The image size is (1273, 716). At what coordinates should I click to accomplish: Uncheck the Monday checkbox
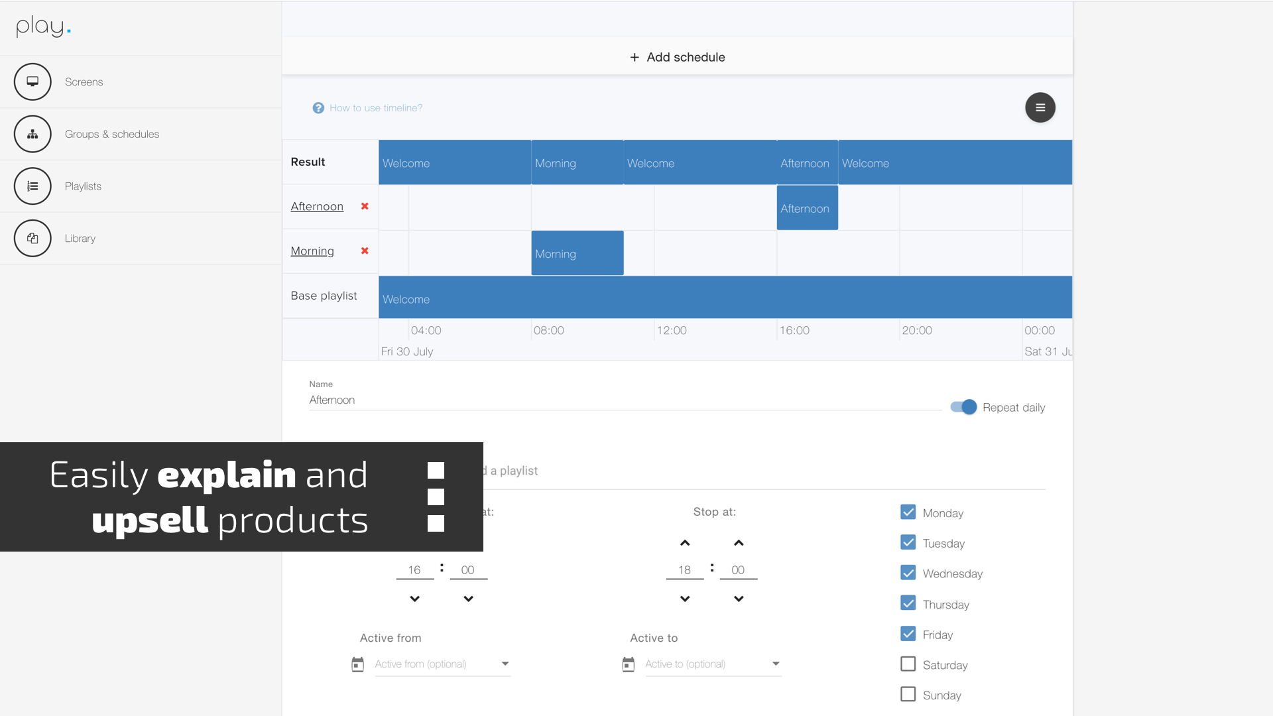(908, 512)
